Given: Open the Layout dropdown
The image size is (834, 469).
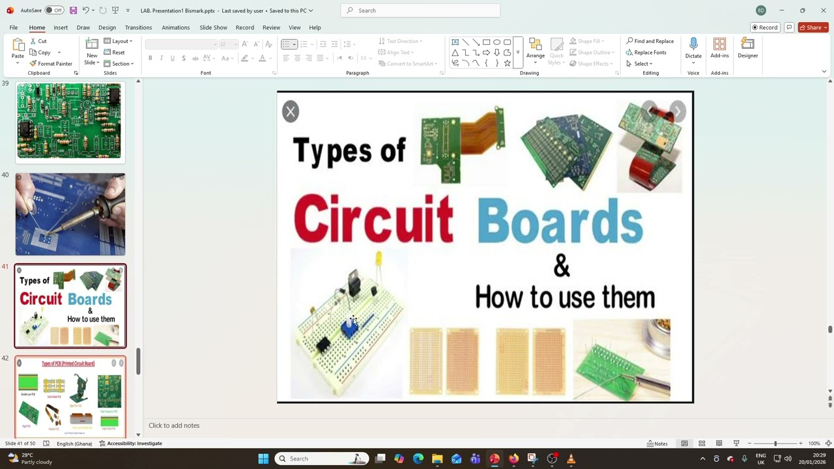Looking at the screenshot, I should coord(118,41).
